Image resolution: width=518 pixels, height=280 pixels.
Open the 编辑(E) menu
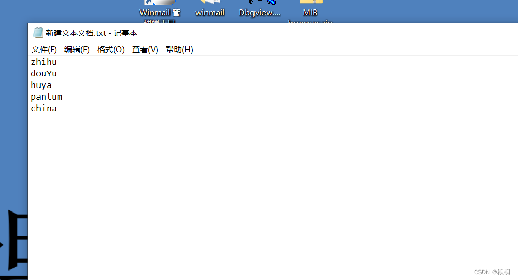(x=77, y=50)
